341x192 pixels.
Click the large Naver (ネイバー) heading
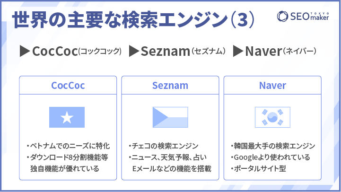[280, 52]
